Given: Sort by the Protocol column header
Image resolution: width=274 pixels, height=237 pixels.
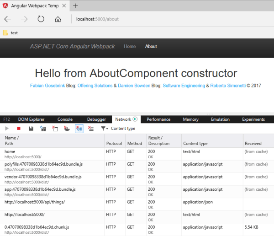Looking at the screenshot, I should point(115,141).
